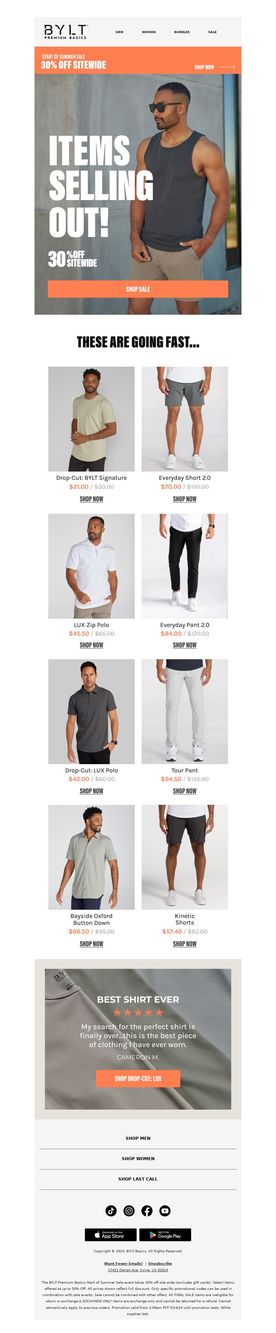Open the YouTube social icon
The image size is (276, 1333).
click(x=165, y=1210)
